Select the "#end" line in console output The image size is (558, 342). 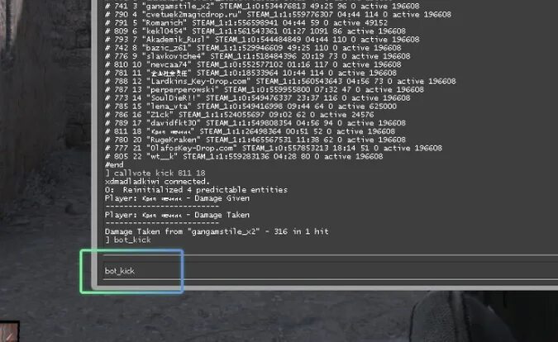click(114, 164)
